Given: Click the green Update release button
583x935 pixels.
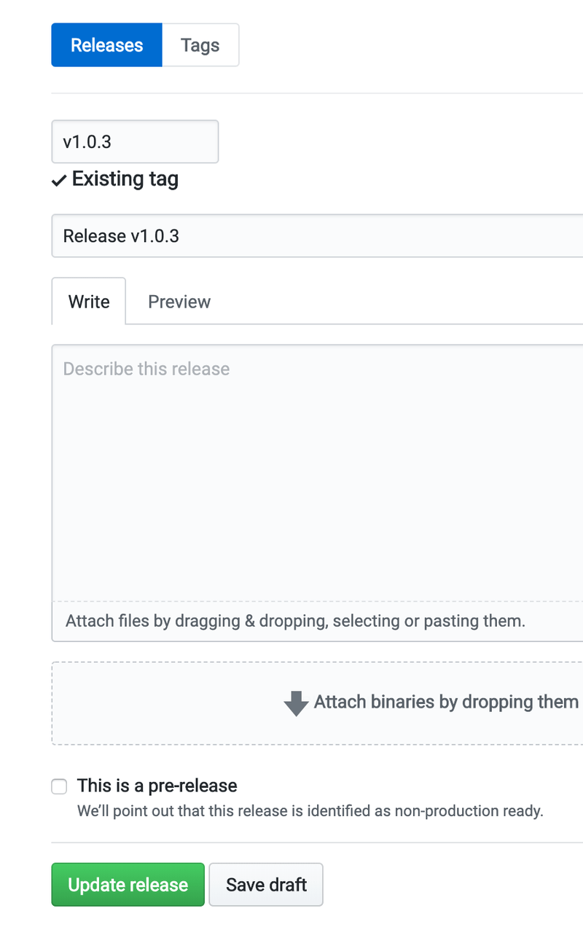Looking at the screenshot, I should coord(128,884).
